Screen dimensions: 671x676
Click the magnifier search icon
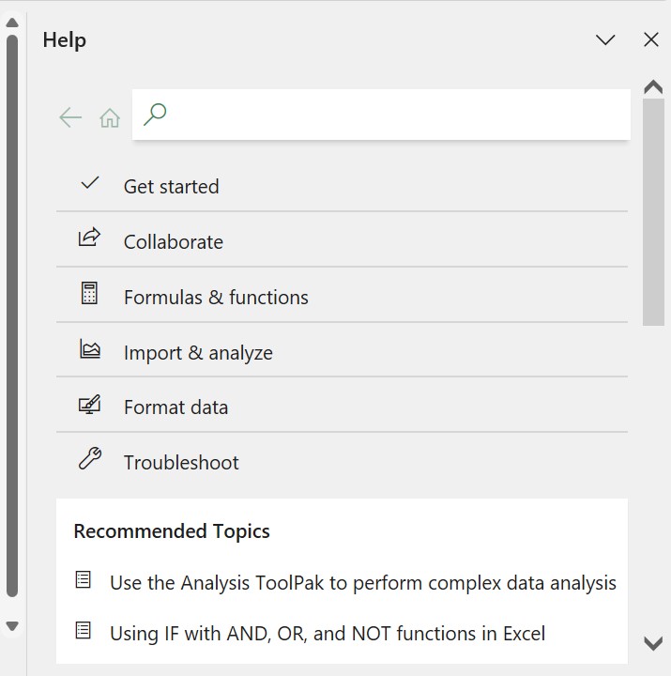click(155, 115)
